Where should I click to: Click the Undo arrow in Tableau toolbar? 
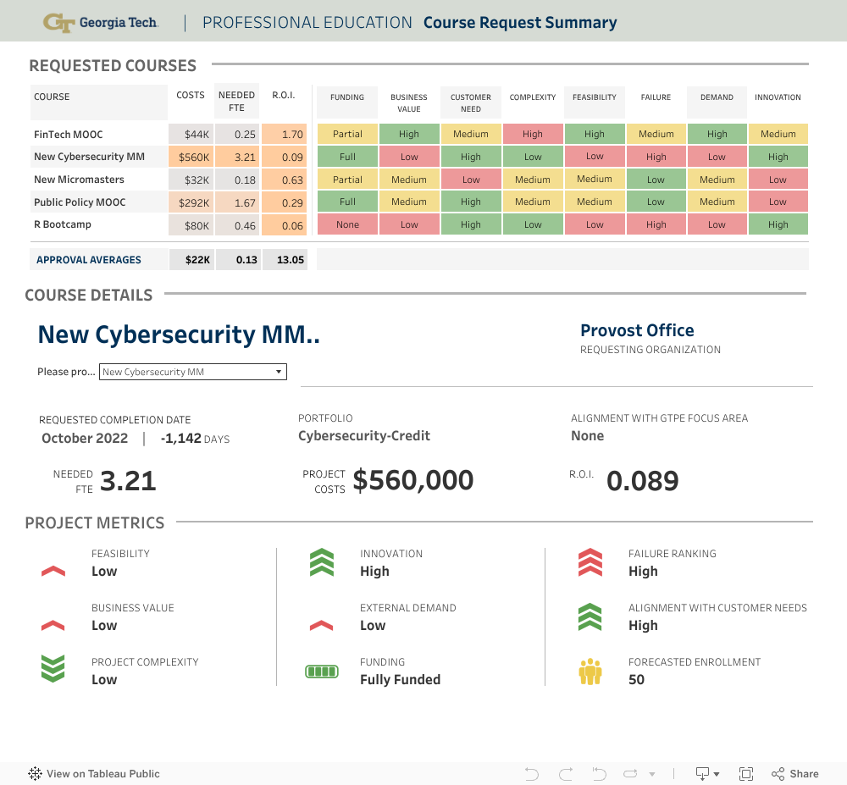532,773
